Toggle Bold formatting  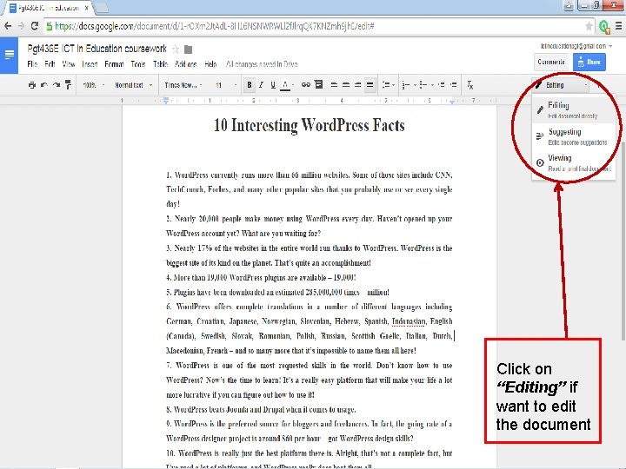click(250, 85)
